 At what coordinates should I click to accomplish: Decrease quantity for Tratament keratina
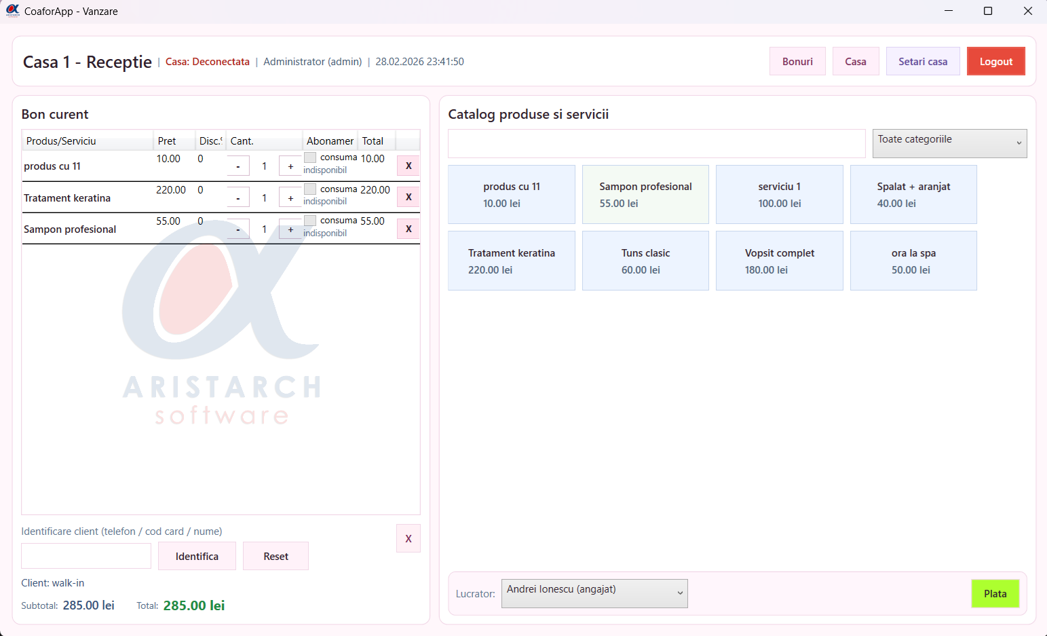[x=238, y=198]
